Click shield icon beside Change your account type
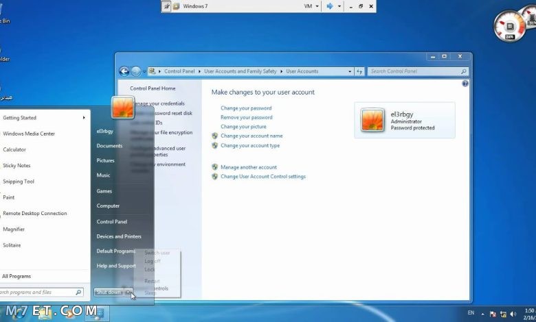Screen dimensions: 536x322 point(214,145)
